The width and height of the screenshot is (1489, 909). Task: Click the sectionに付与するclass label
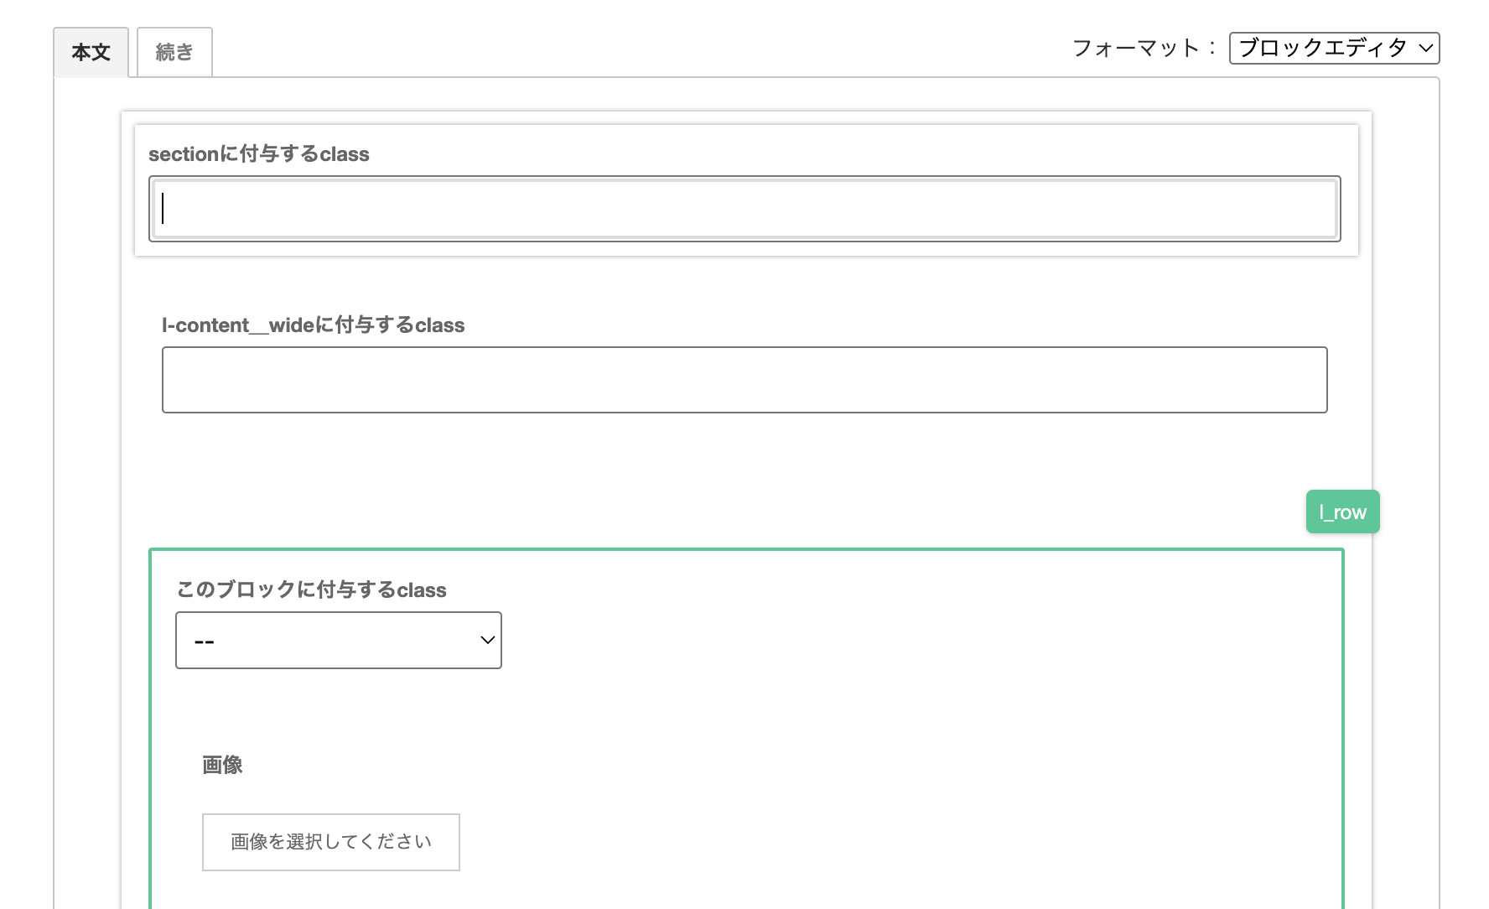pos(258,154)
